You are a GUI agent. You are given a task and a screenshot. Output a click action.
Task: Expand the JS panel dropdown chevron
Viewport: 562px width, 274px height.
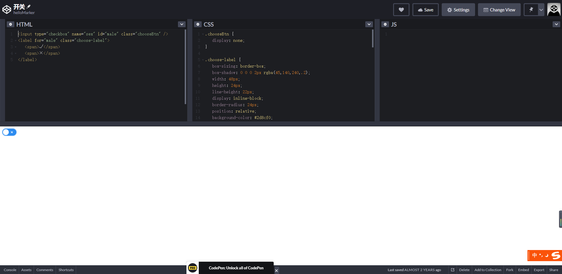(556, 24)
